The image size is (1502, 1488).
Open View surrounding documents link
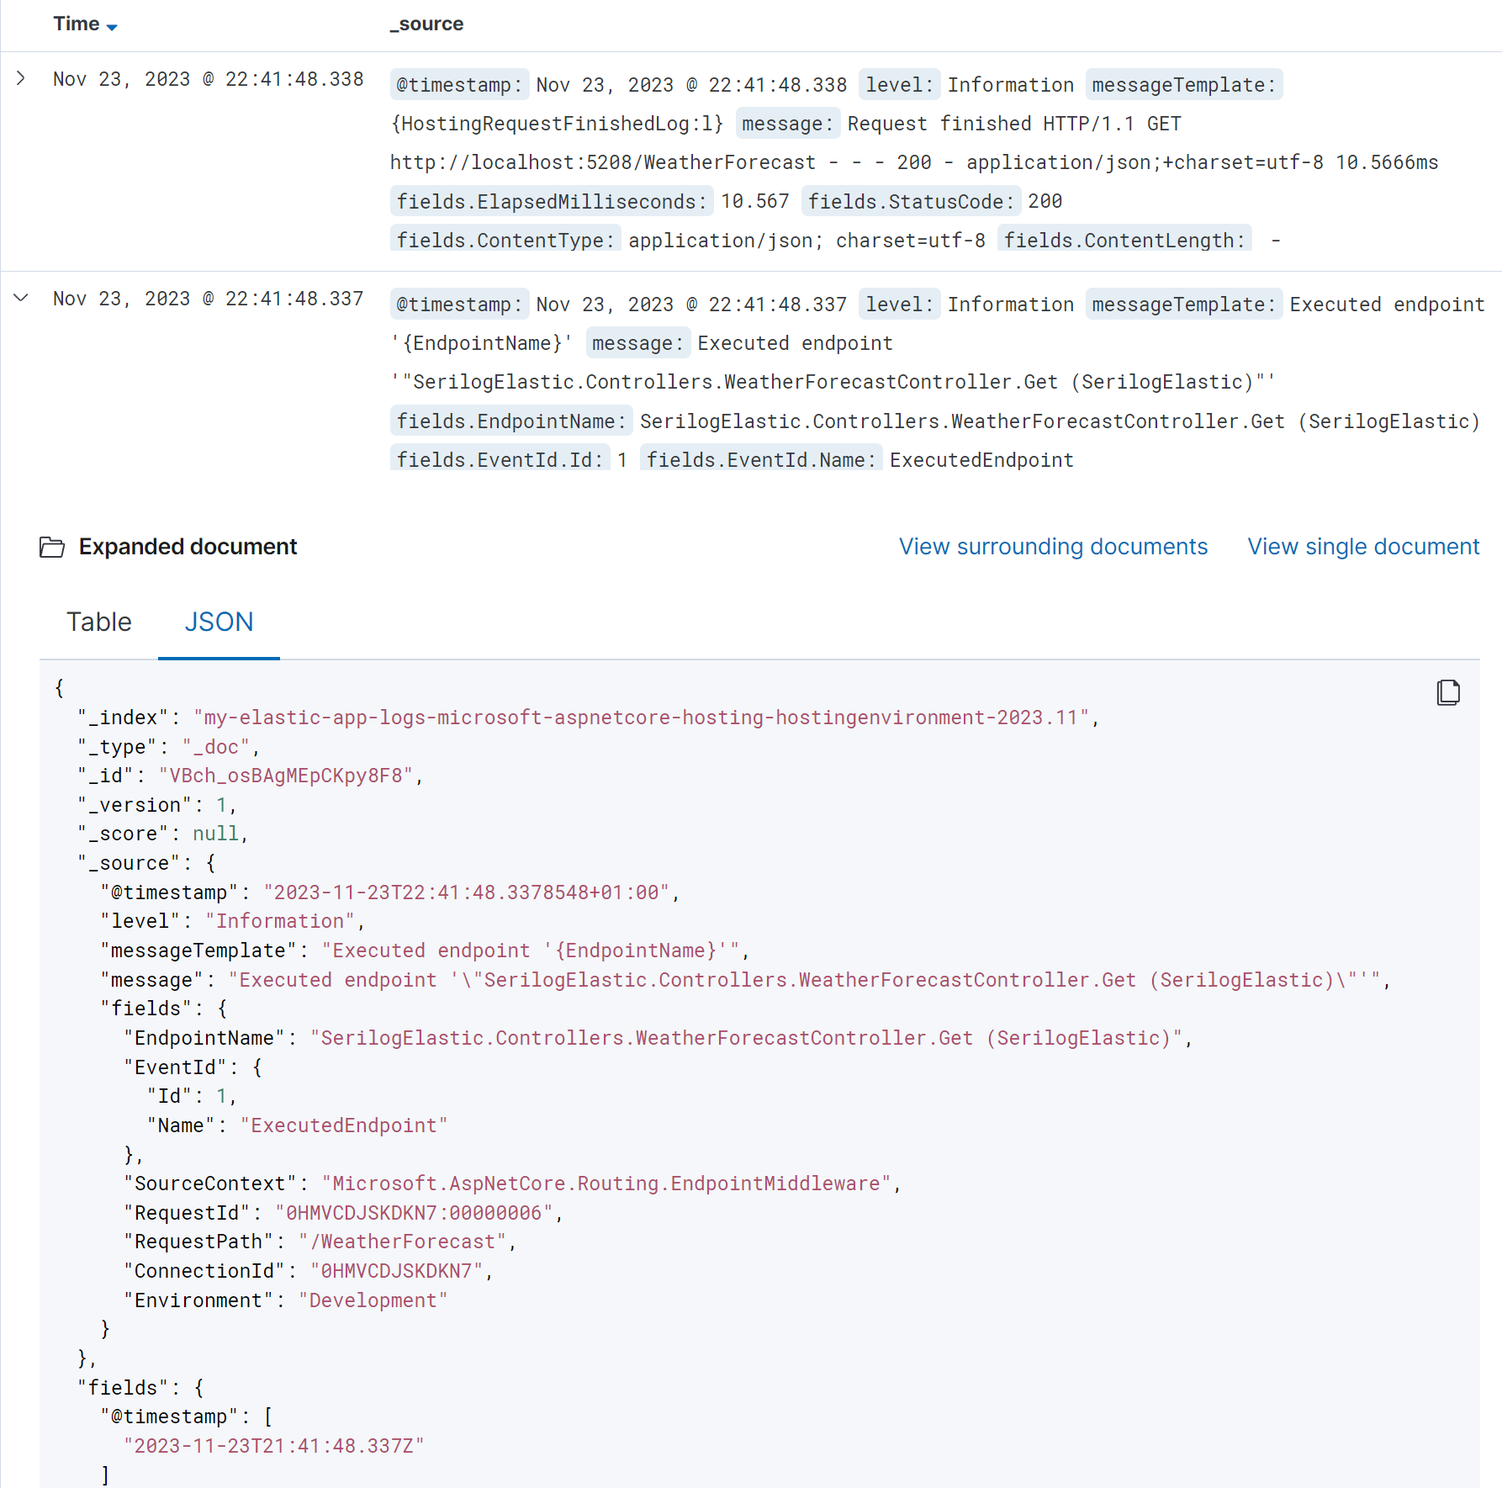1053,547
